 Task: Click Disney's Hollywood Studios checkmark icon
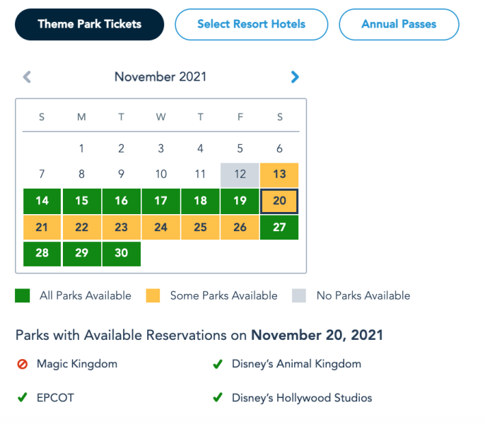[x=218, y=398]
